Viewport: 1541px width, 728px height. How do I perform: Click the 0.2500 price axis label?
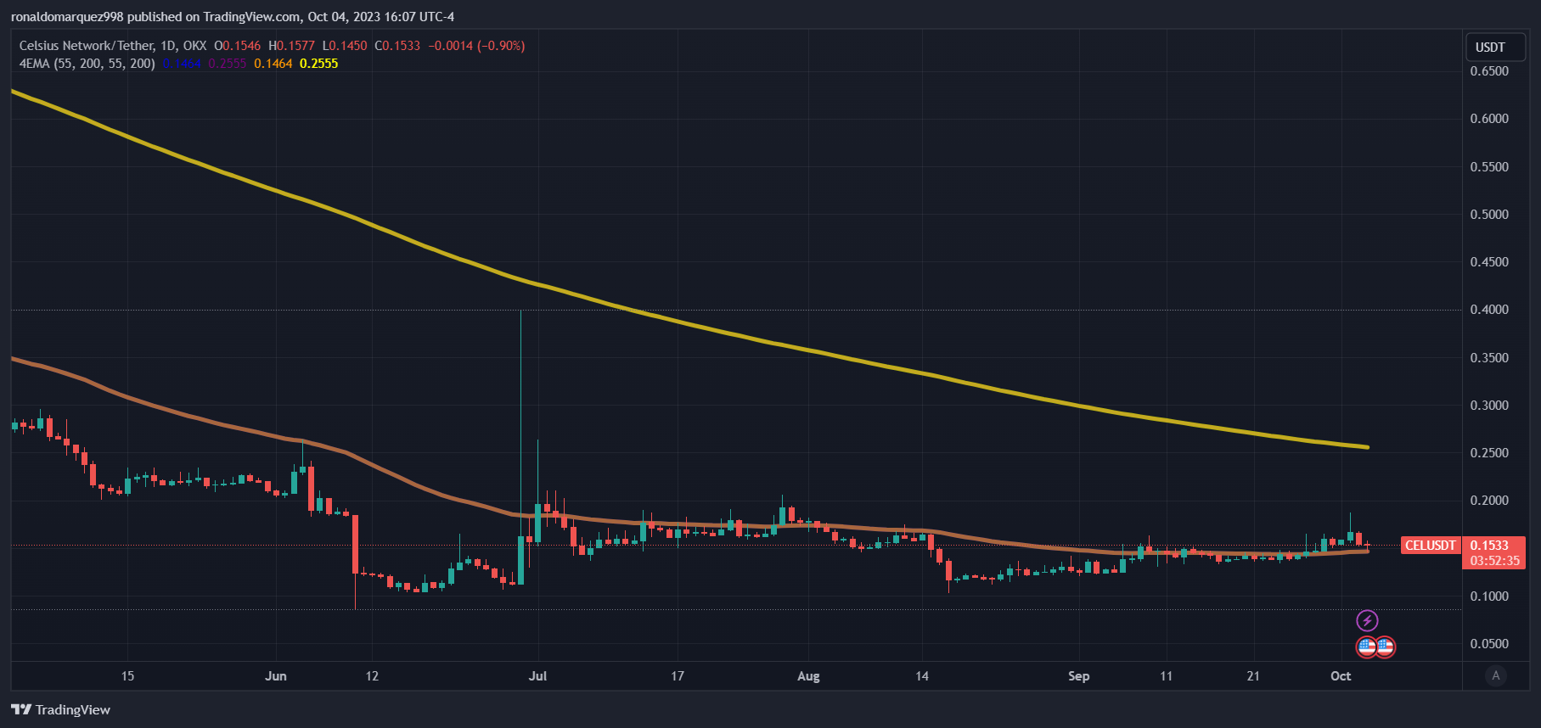[1490, 453]
